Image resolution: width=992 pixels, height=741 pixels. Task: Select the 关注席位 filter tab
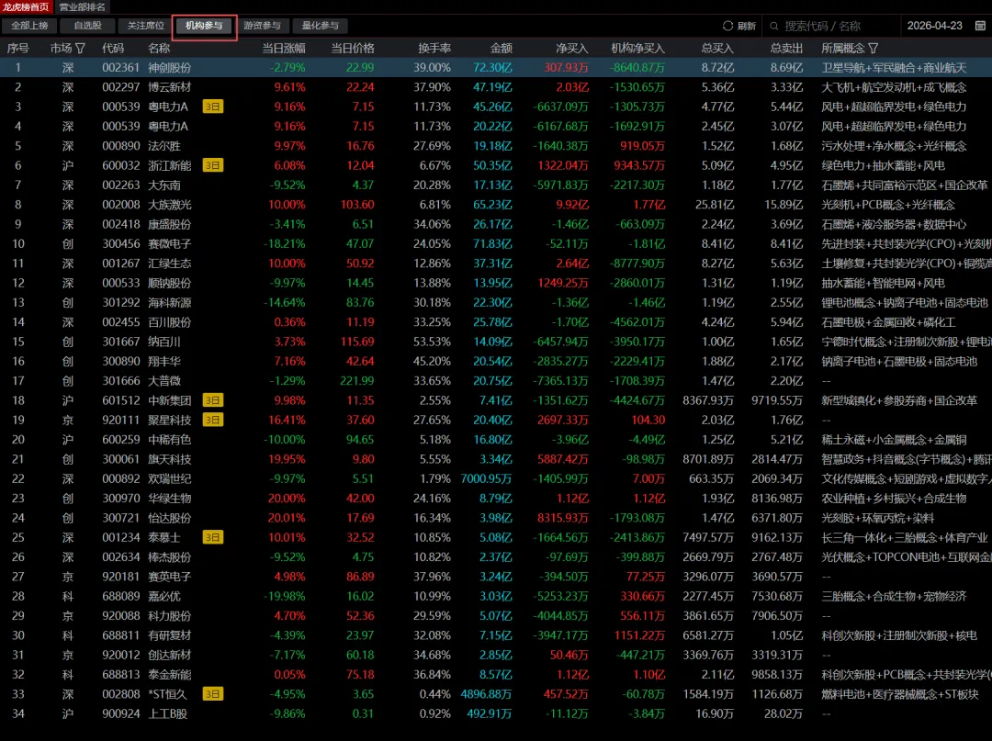pos(145,26)
